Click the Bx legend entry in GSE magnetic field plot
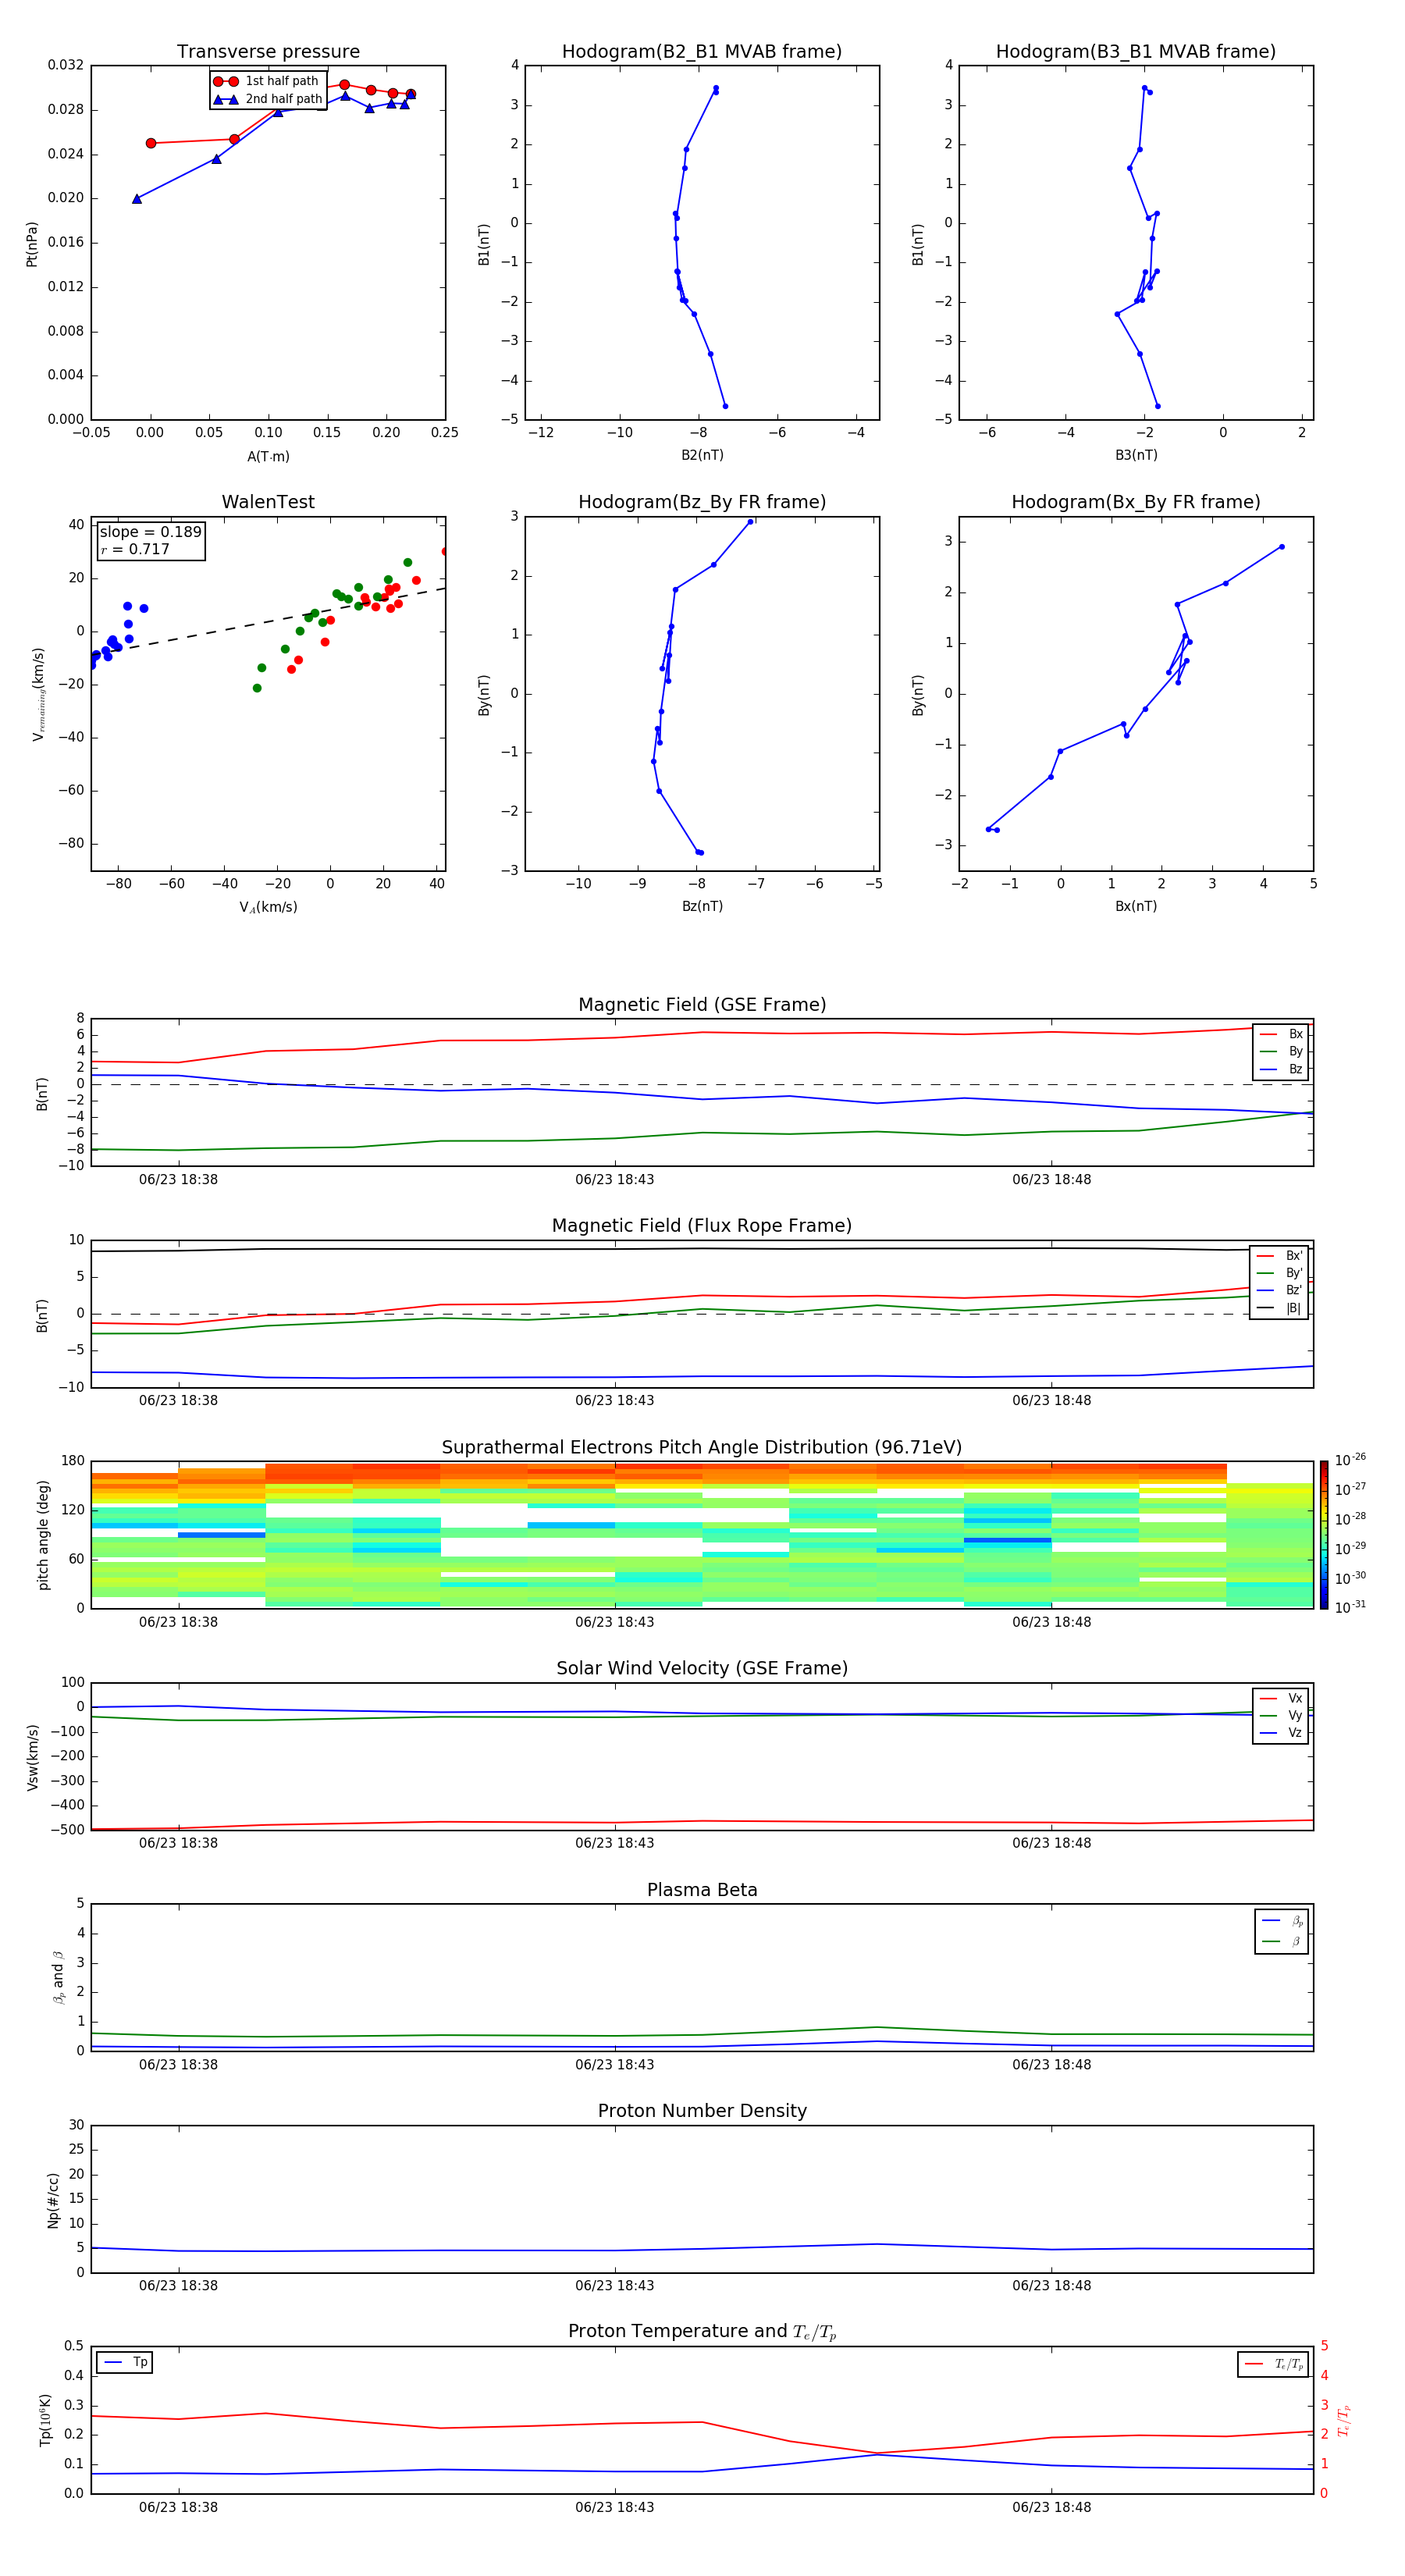The height and width of the screenshot is (2576, 1405). pos(1281,1034)
